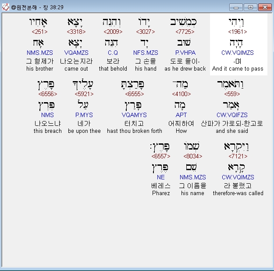This screenshot has height=271, width=274.
Task: Click parsing code NMS.MZS above 'his name'
Action: (x=193, y=177)
